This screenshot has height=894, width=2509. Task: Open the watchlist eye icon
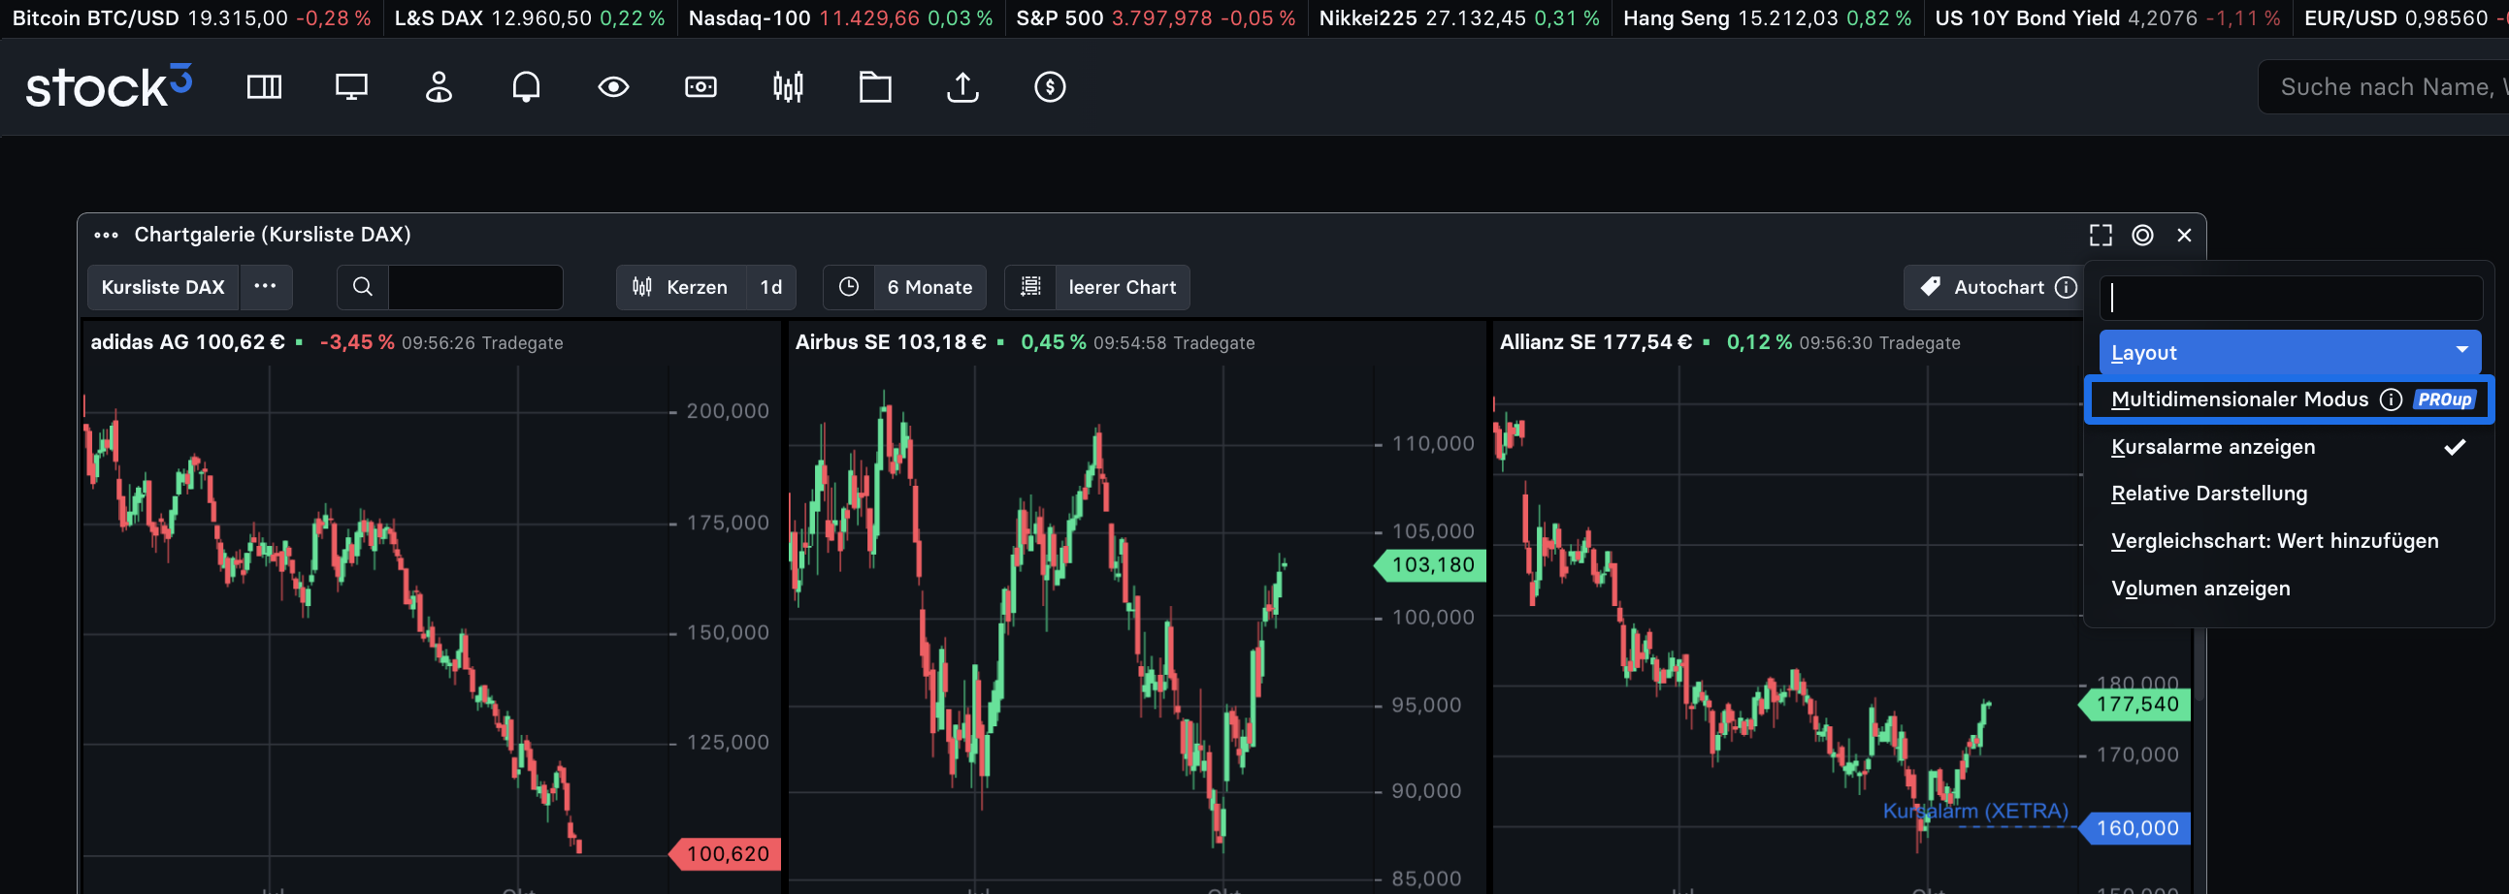(x=613, y=87)
